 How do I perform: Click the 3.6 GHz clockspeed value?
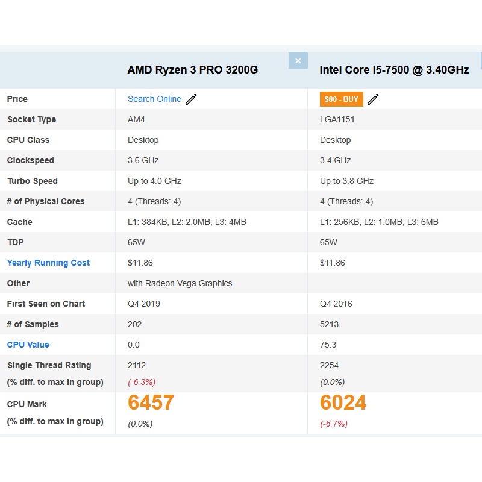[143, 160]
